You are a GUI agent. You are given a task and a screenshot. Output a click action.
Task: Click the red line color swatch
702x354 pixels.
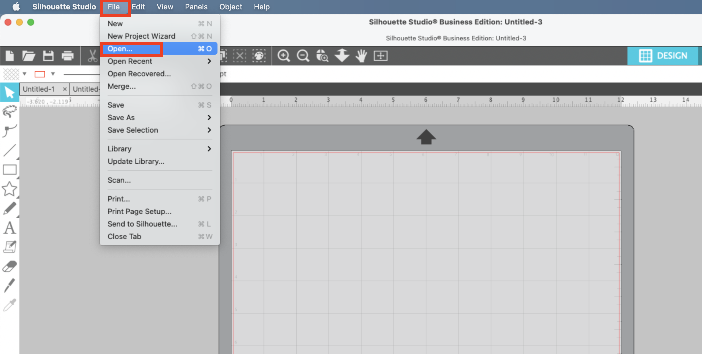[40, 74]
